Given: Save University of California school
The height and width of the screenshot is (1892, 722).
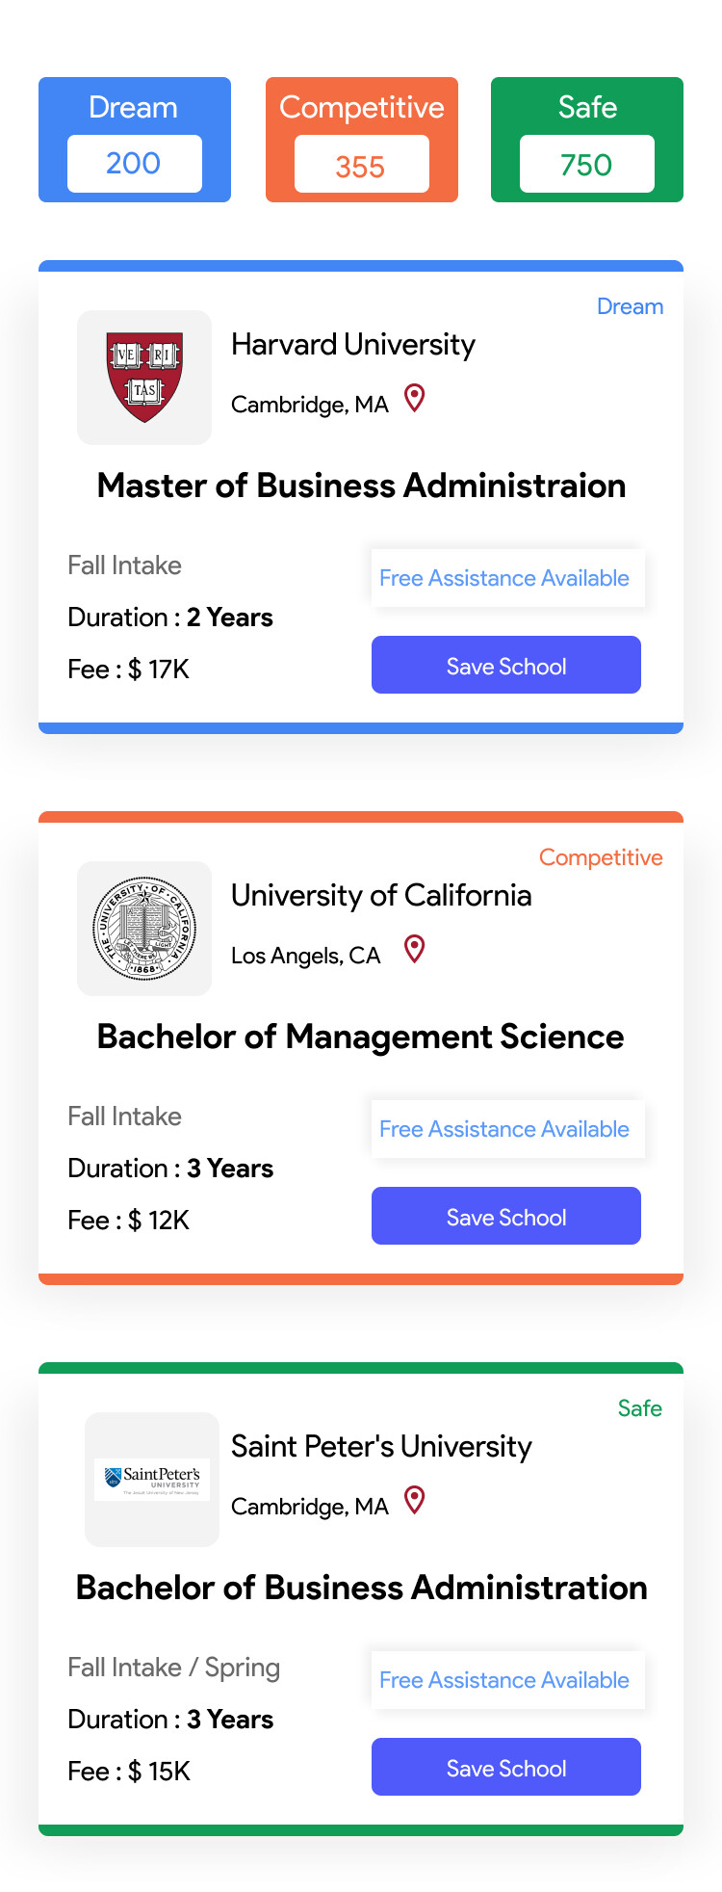Looking at the screenshot, I should pos(506,1216).
